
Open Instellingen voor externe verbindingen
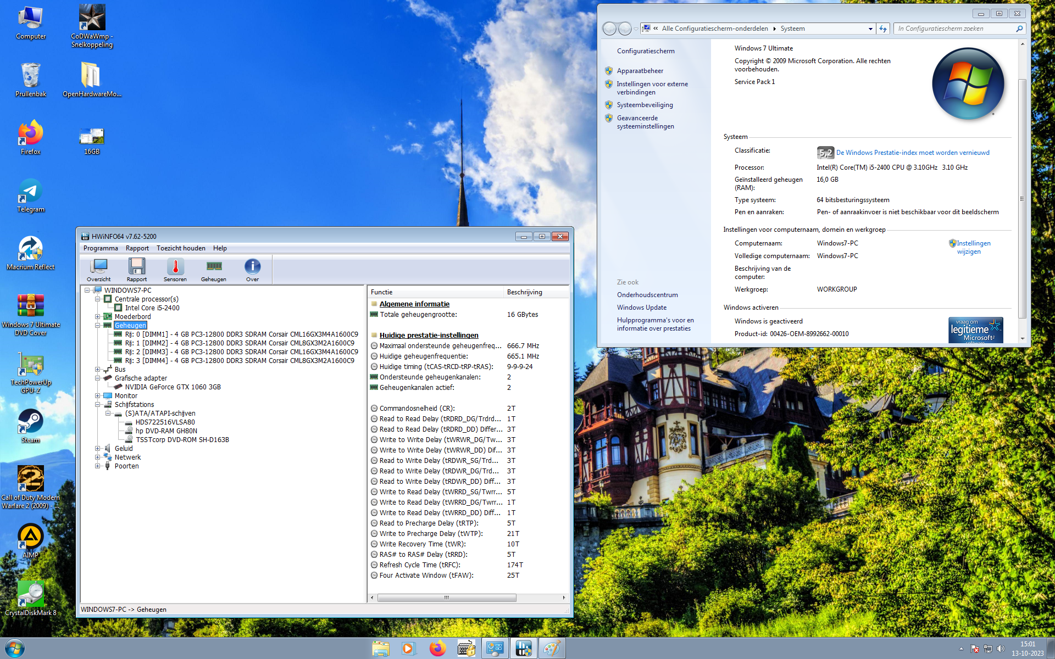(652, 88)
